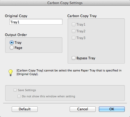Click the Output Order heading label
The image size is (130, 117).
point(16,35)
